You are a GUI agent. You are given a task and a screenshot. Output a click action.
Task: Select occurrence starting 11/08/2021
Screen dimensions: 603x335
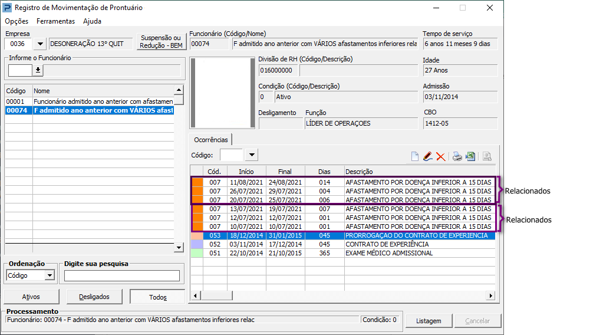pyautogui.click(x=343, y=182)
